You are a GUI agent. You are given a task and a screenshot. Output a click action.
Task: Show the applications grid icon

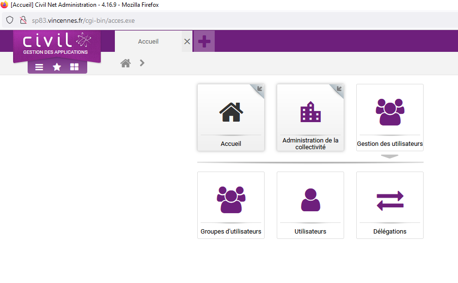point(74,67)
